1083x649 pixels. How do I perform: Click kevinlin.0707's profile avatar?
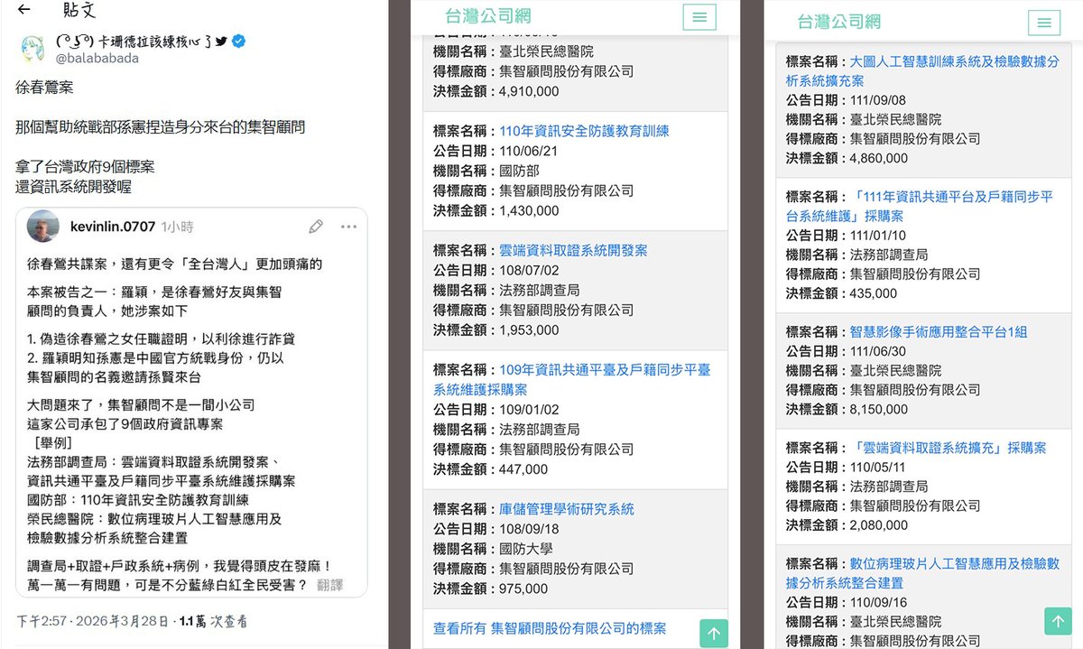pos(42,227)
